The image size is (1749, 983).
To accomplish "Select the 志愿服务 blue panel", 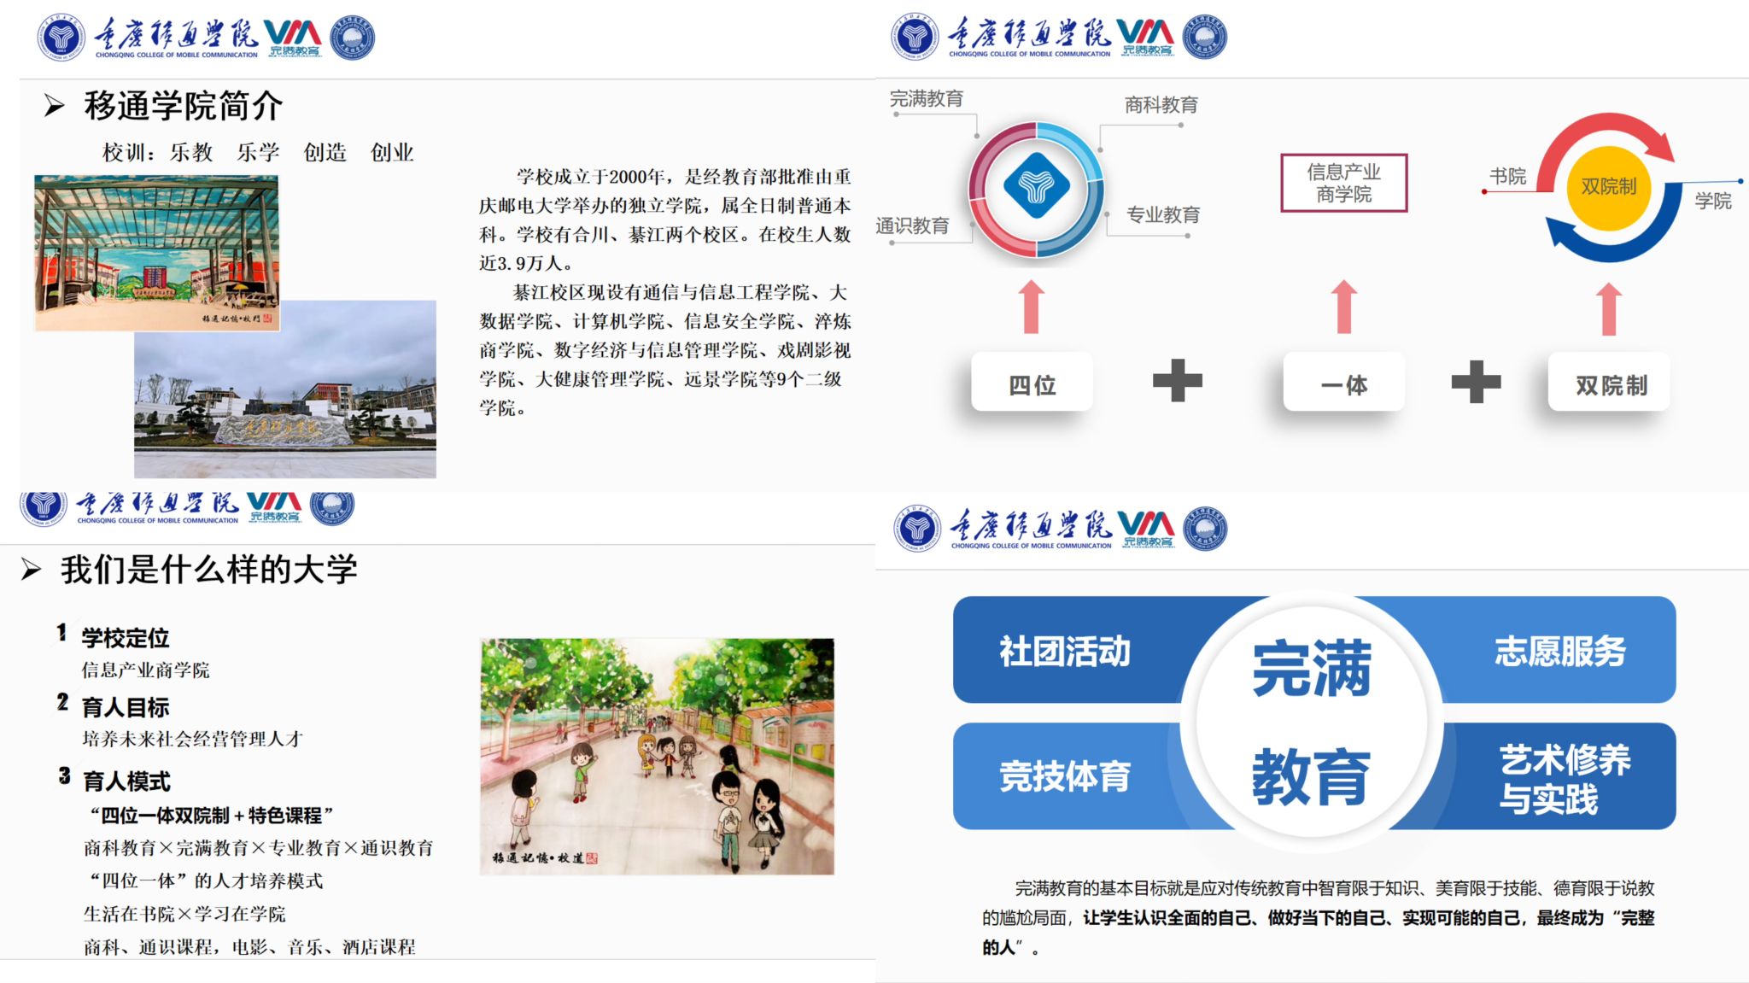I will point(1559,651).
